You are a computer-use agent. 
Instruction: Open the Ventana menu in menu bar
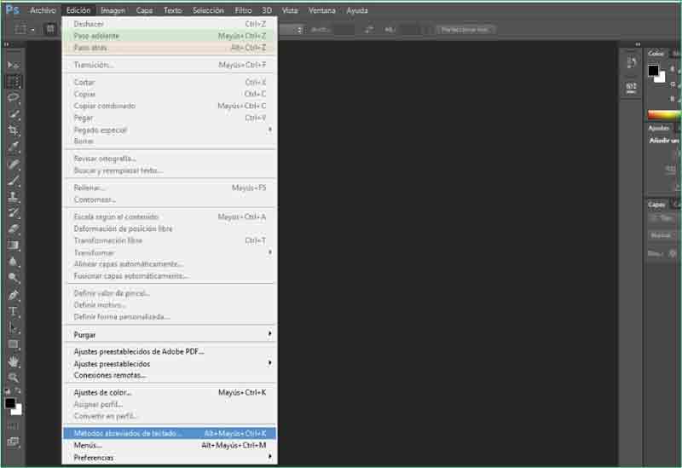tap(321, 10)
